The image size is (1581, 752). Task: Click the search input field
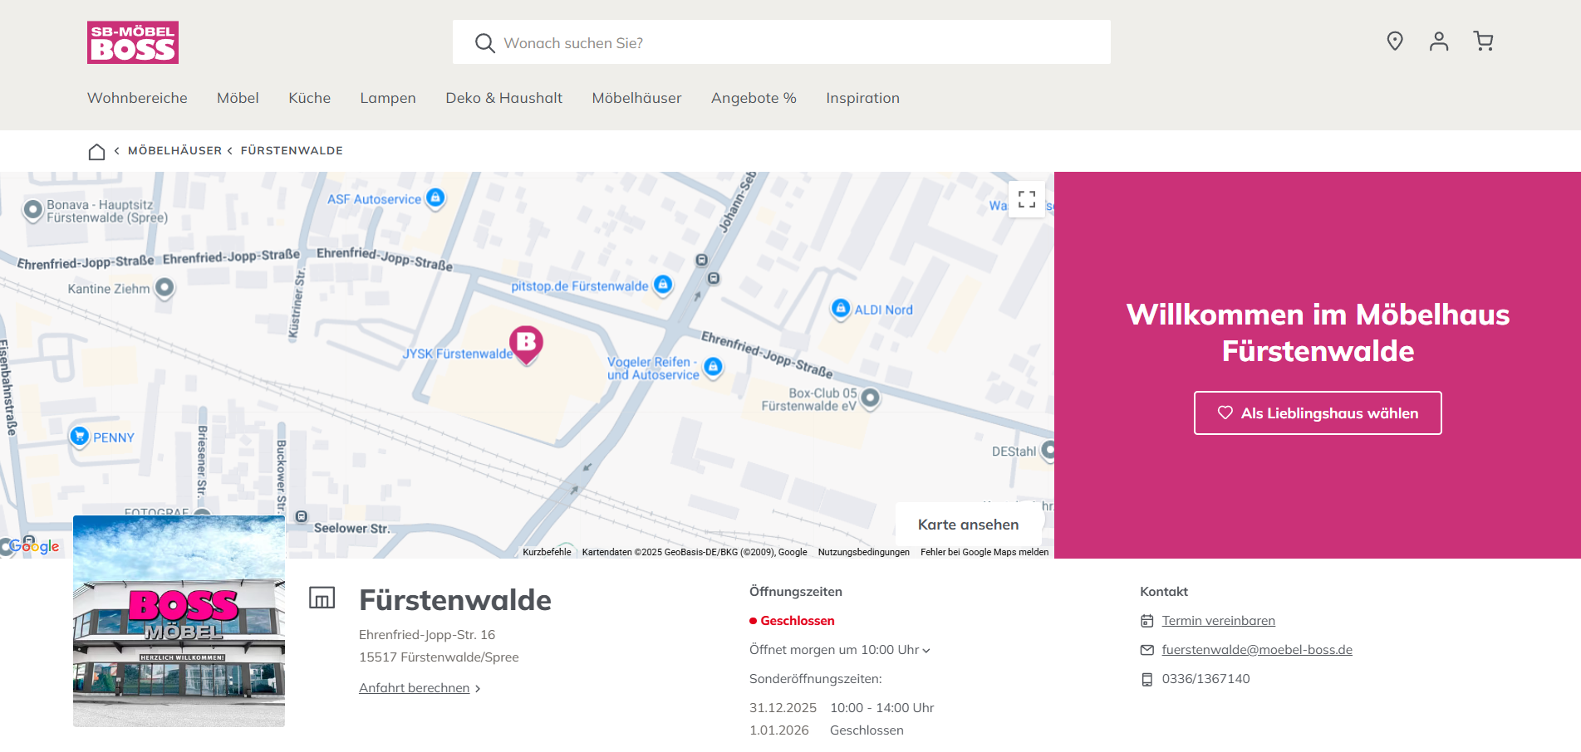(x=781, y=42)
